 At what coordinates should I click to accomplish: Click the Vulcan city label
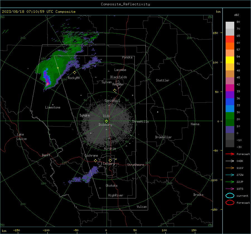pos(142,207)
